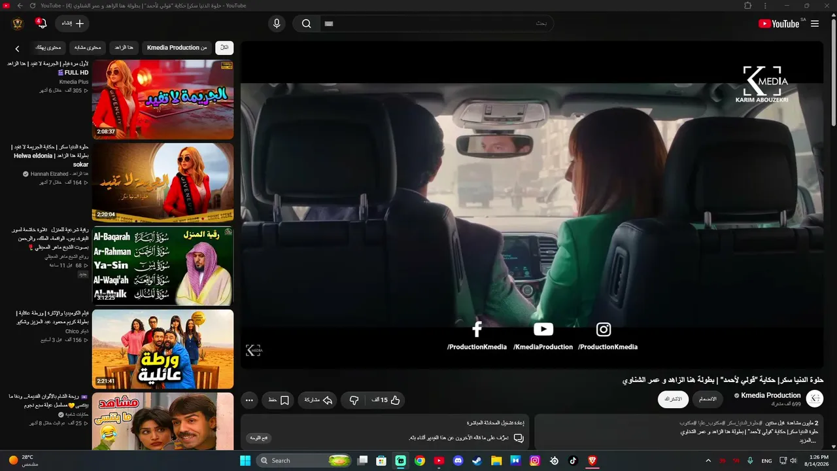
Task: Open Discord from the taskbar
Action: pos(458,461)
